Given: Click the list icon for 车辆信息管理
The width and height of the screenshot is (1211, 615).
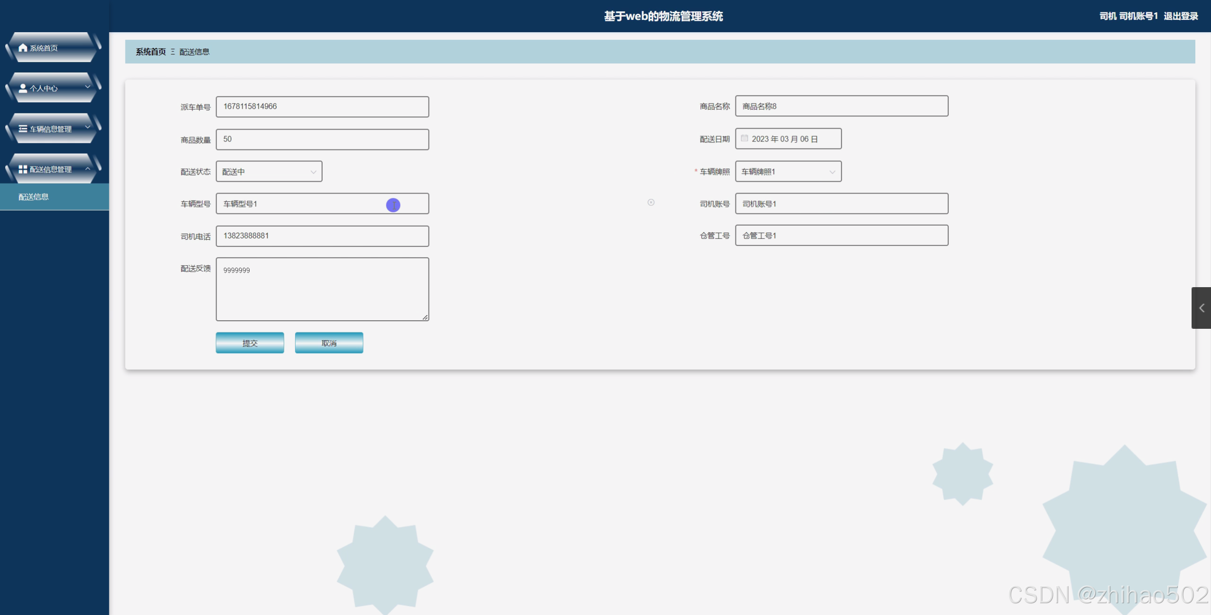Looking at the screenshot, I should 23,129.
